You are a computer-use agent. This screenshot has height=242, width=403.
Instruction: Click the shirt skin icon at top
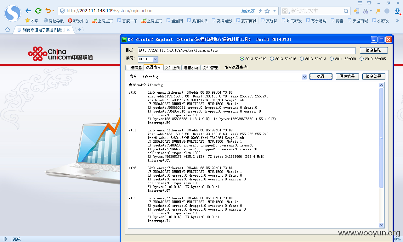click(369, 3)
